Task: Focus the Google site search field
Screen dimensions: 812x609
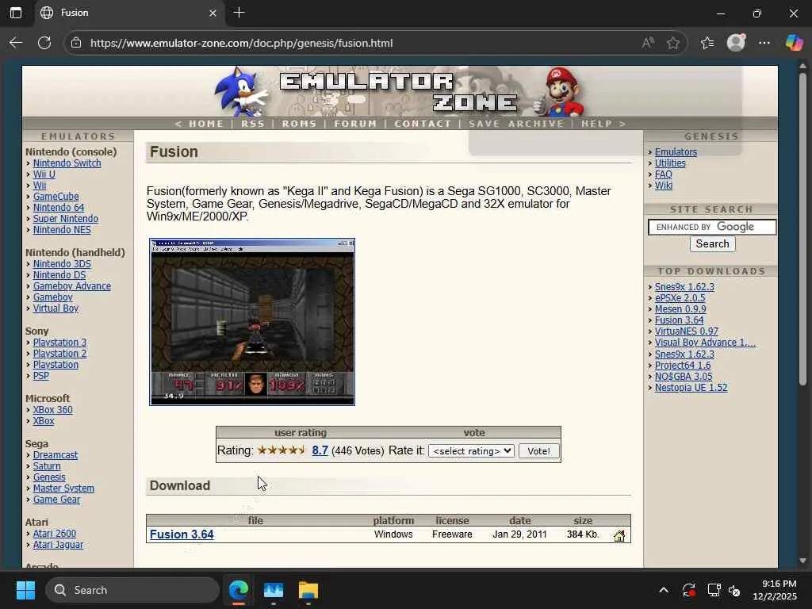Action: tap(712, 227)
